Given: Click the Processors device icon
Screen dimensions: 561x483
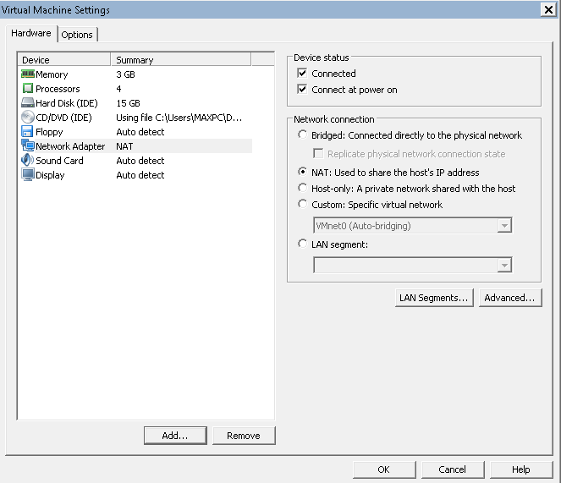Looking at the screenshot, I should click(x=27, y=89).
